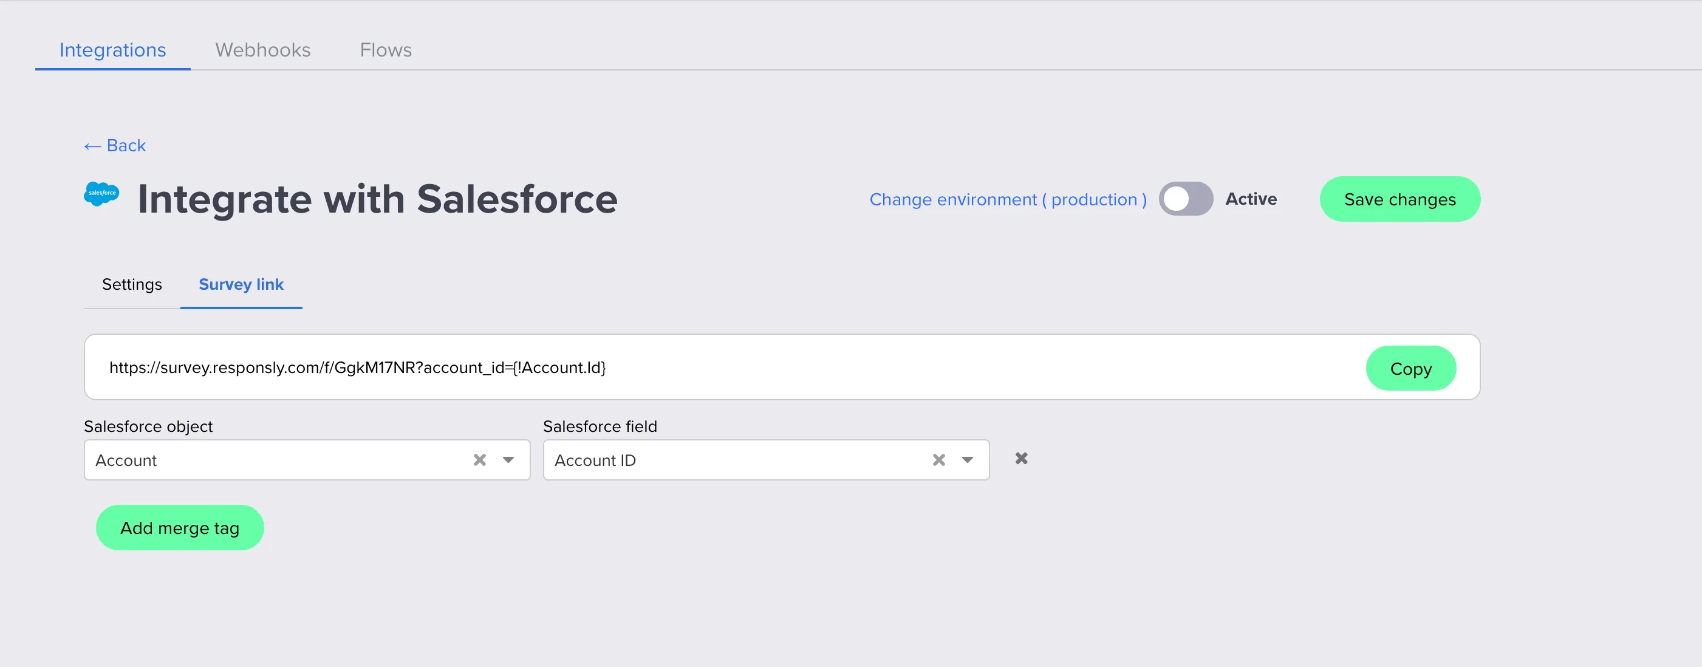This screenshot has height=667, width=1702.
Task: Remove the Account ID field mapping row
Action: coord(1022,458)
